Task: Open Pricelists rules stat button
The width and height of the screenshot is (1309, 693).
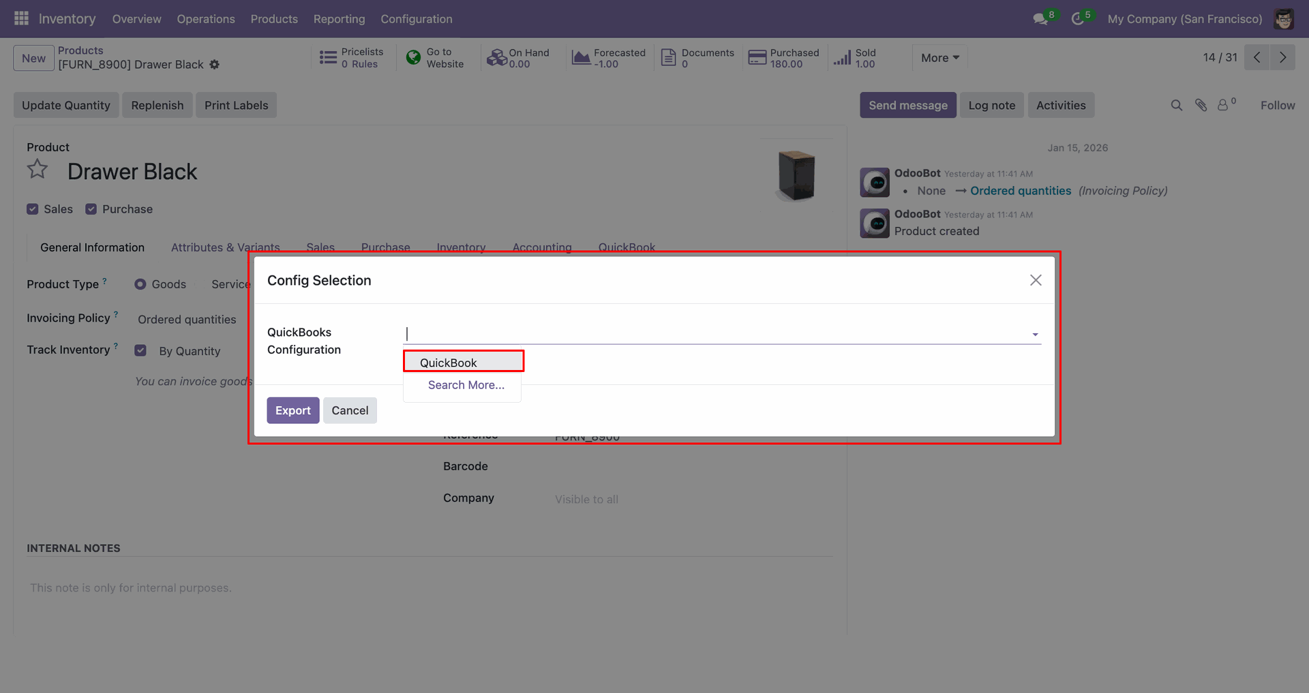Action: pos(352,58)
